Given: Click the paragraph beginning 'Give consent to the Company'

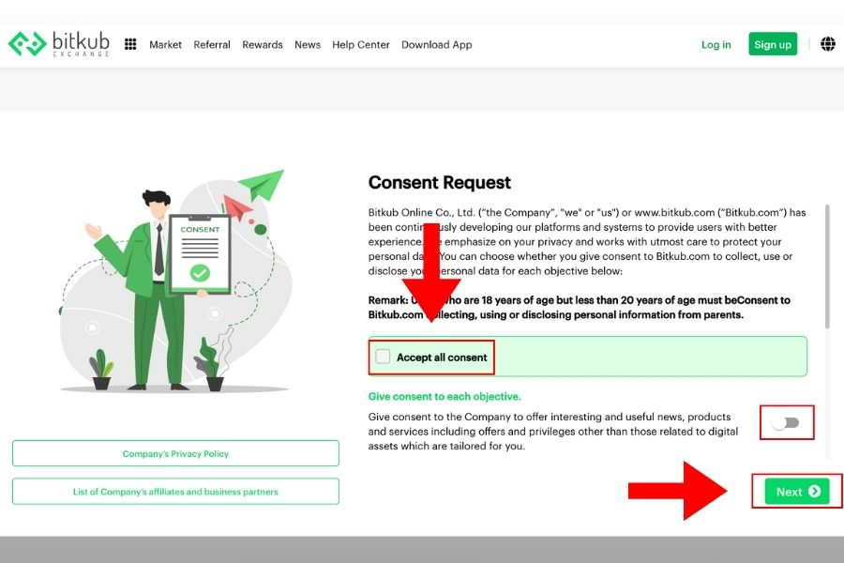Looking at the screenshot, I should pyautogui.click(x=553, y=431).
